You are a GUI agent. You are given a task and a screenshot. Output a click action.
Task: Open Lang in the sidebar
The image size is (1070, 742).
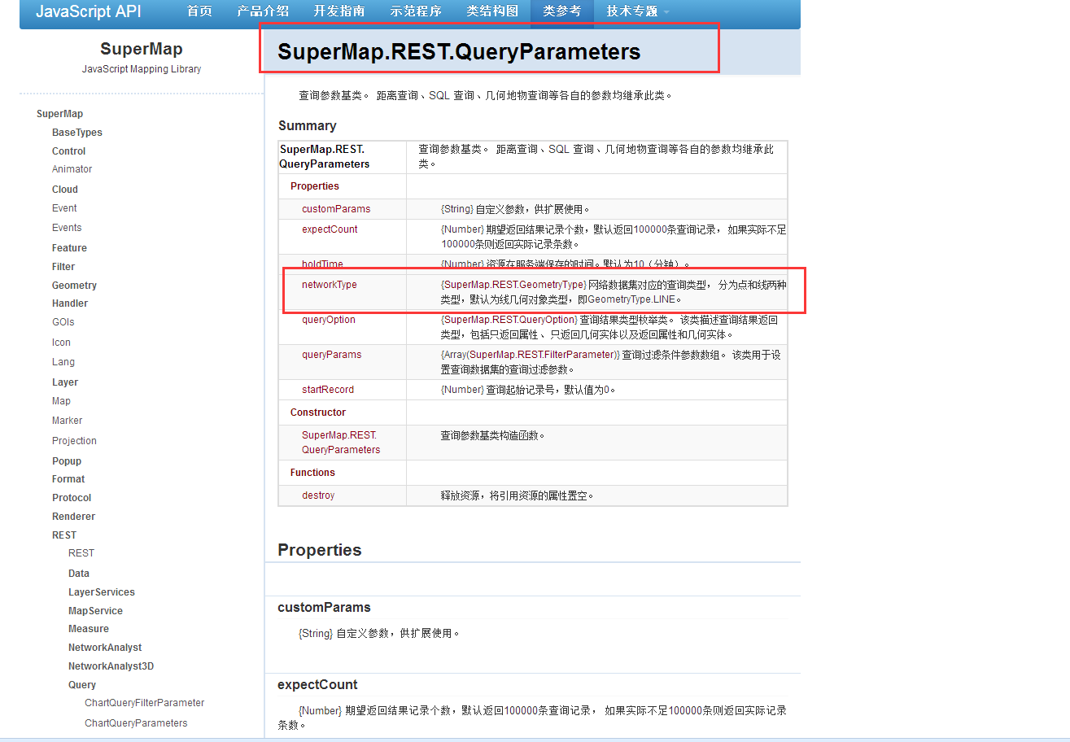click(x=63, y=362)
